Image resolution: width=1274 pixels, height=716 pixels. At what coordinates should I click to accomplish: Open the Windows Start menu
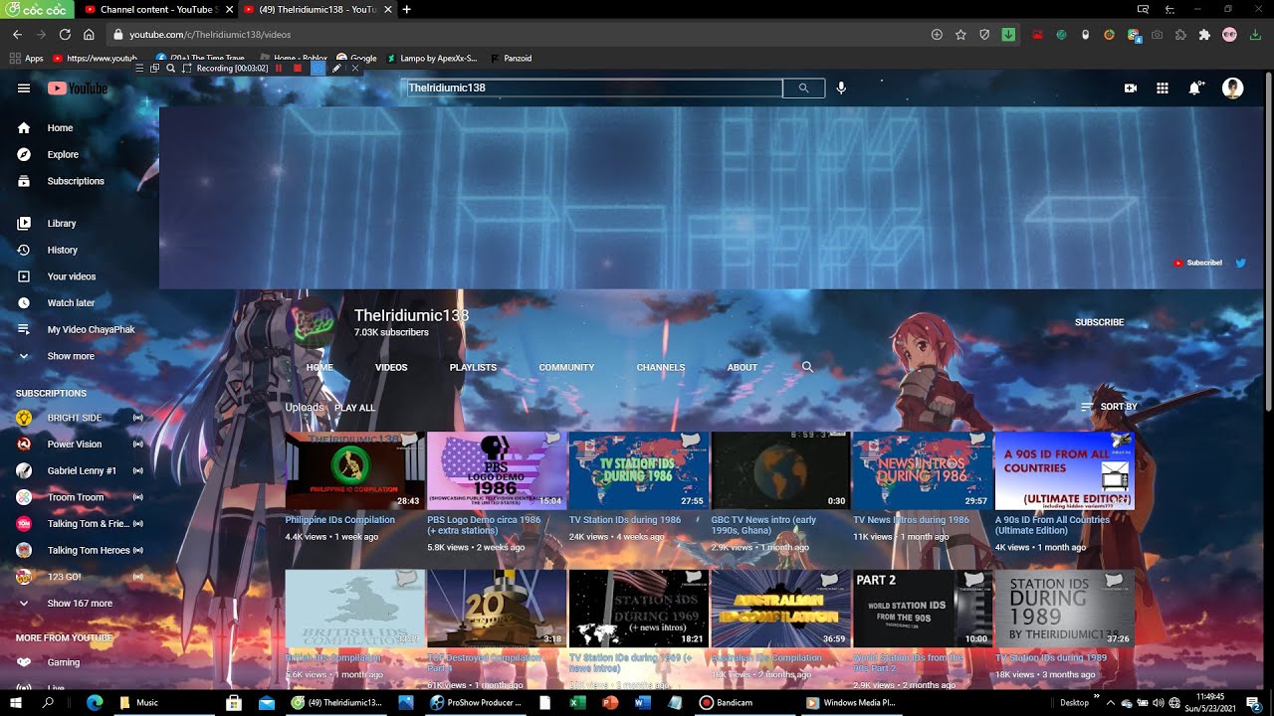[x=17, y=702]
